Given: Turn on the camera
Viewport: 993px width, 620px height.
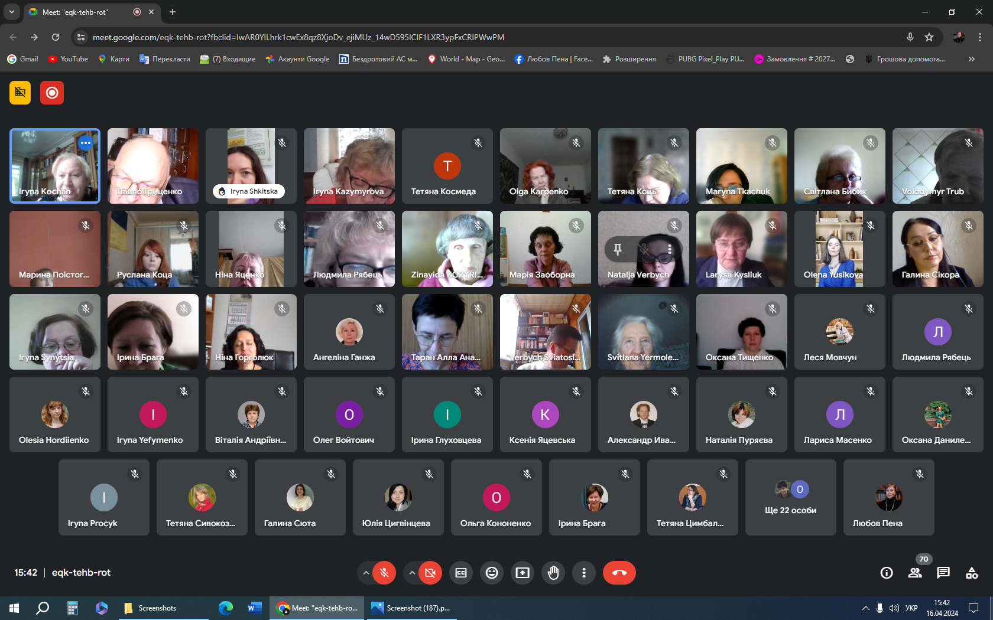Looking at the screenshot, I should (x=430, y=573).
